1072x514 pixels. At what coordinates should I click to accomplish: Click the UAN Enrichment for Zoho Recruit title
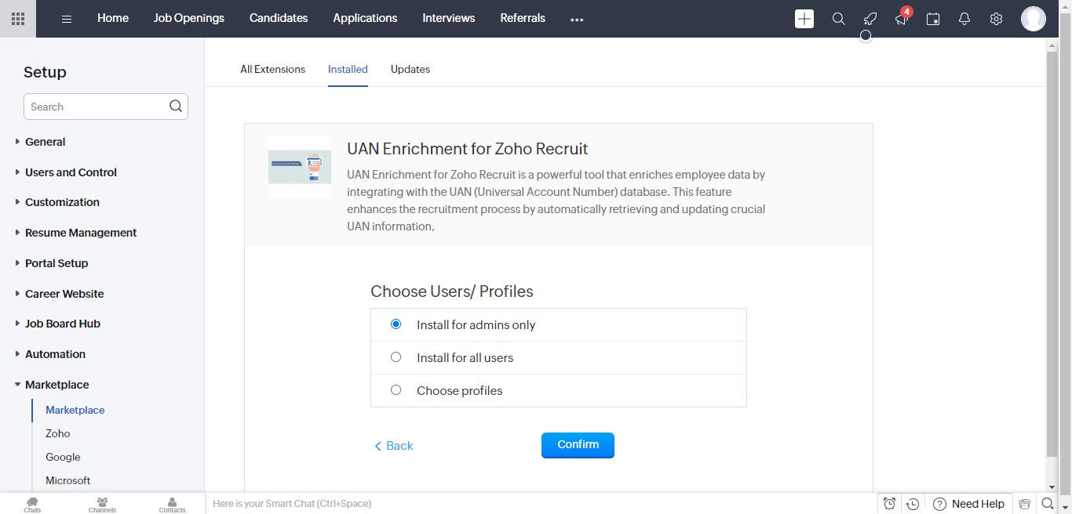[468, 149]
